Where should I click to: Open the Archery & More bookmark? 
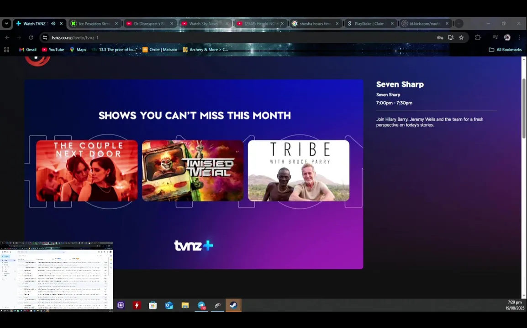click(x=206, y=50)
